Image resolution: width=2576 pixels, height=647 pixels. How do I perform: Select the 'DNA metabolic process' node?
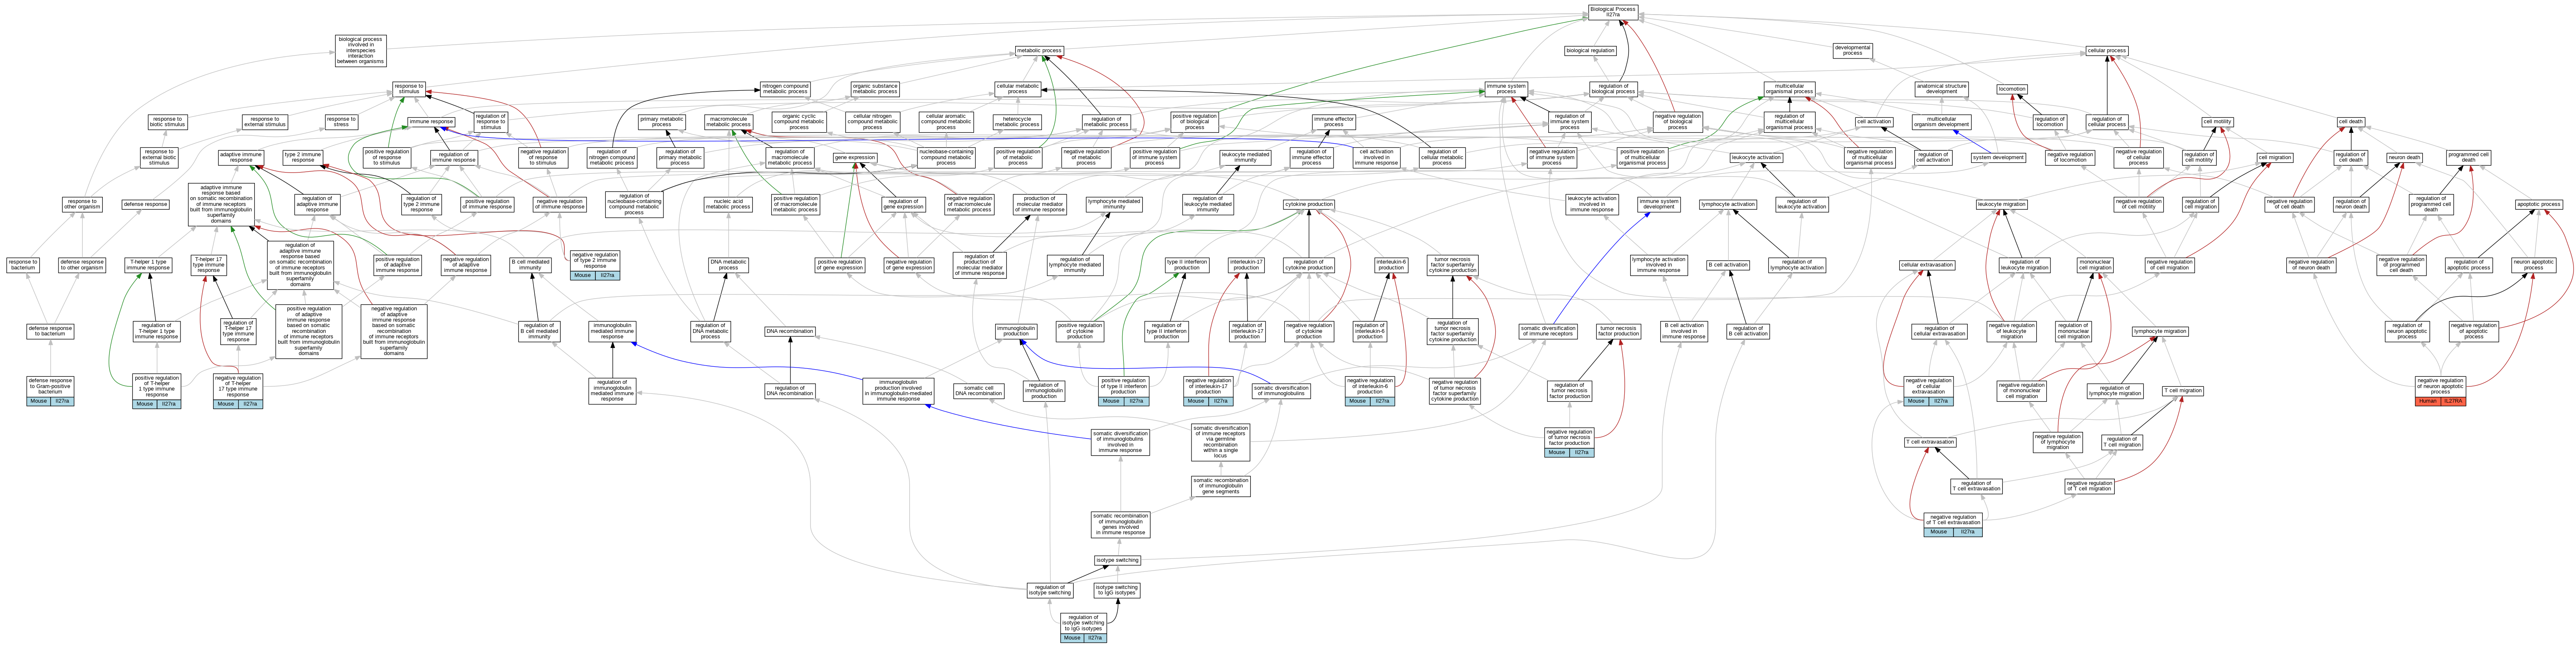point(728,265)
